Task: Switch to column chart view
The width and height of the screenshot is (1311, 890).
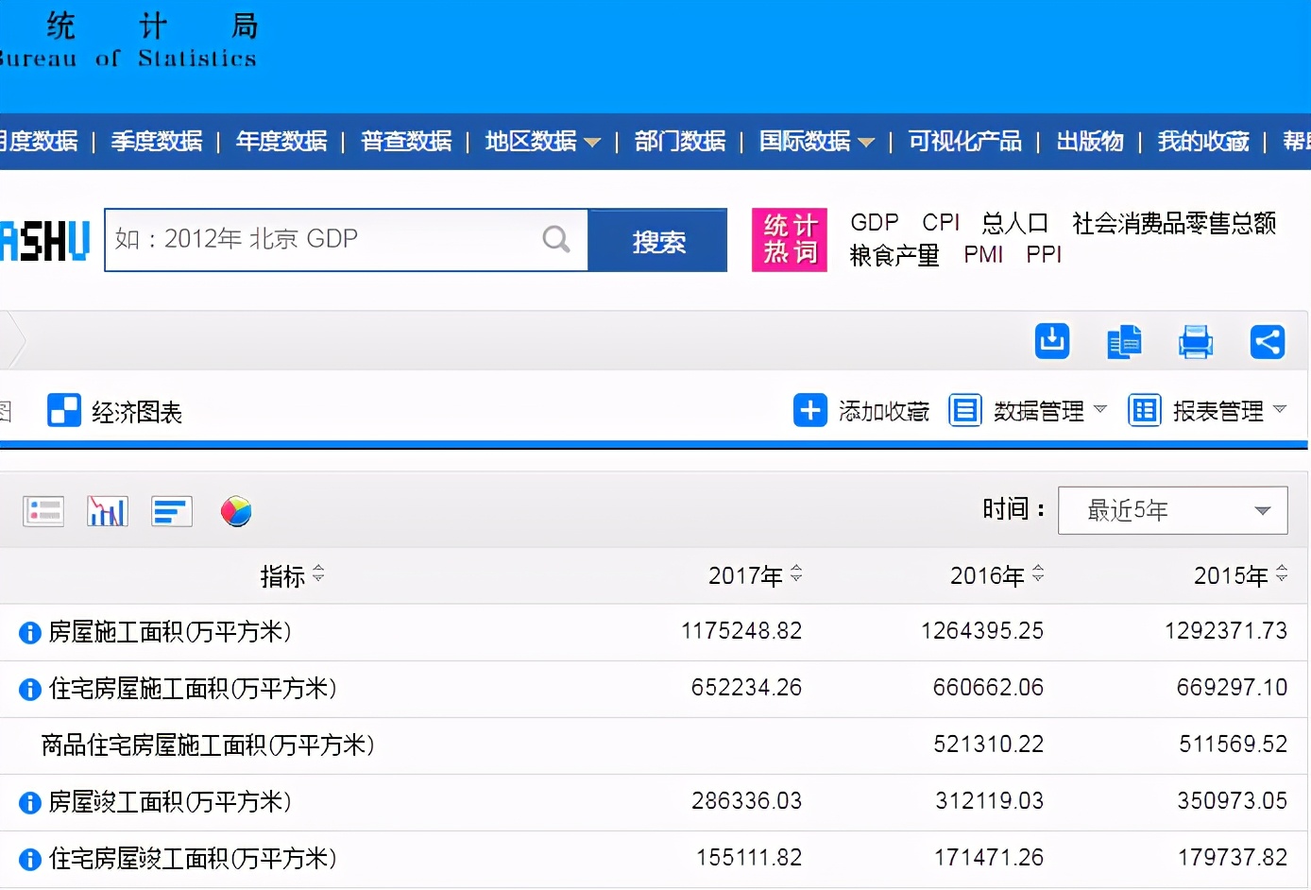Action: click(107, 510)
